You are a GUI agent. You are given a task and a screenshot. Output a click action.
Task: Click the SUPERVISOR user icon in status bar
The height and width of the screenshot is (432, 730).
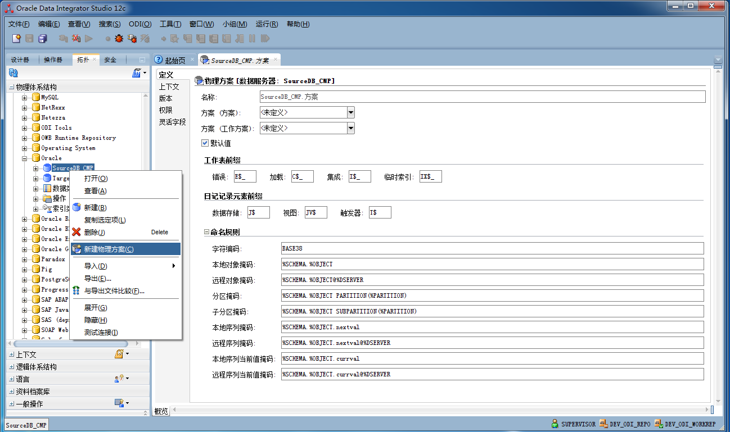[555, 424]
